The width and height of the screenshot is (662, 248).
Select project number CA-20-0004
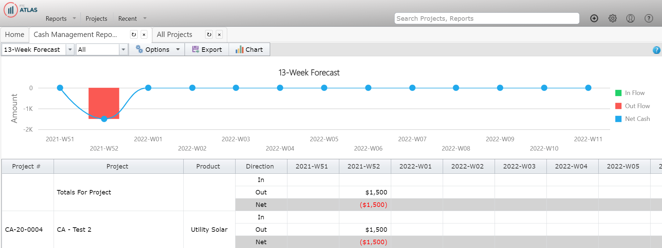tap(28, 230)
